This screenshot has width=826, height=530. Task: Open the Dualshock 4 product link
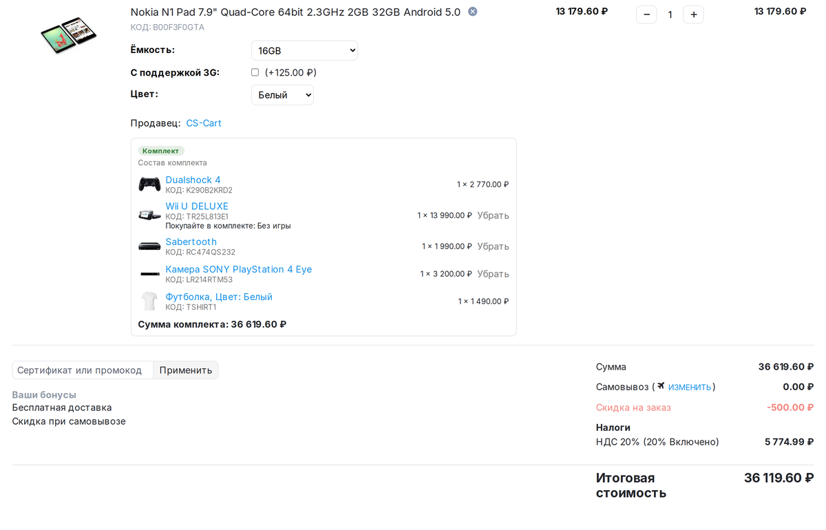(x=193, y=180)
